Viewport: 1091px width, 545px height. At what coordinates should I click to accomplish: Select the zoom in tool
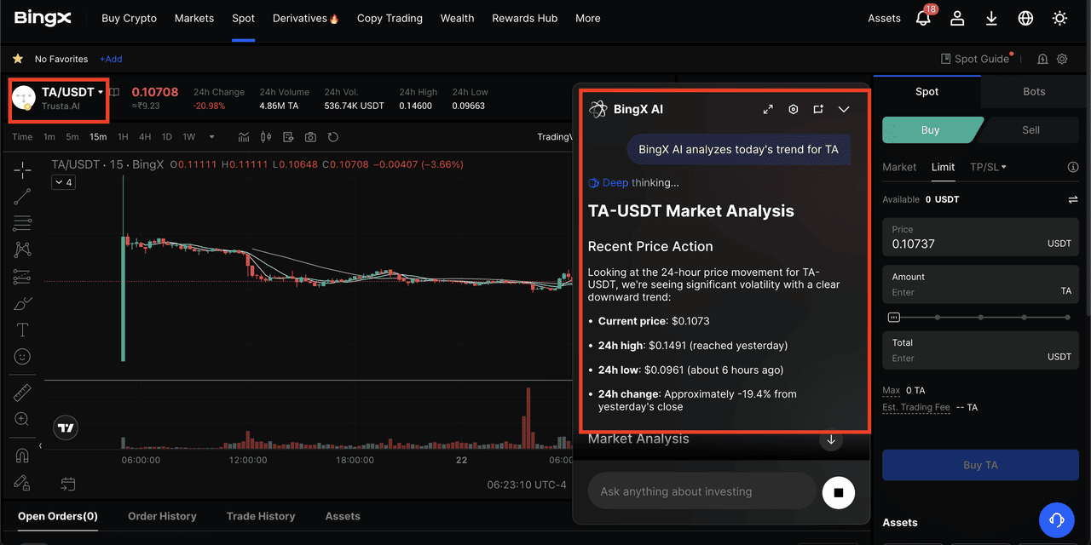coord(22,419)
